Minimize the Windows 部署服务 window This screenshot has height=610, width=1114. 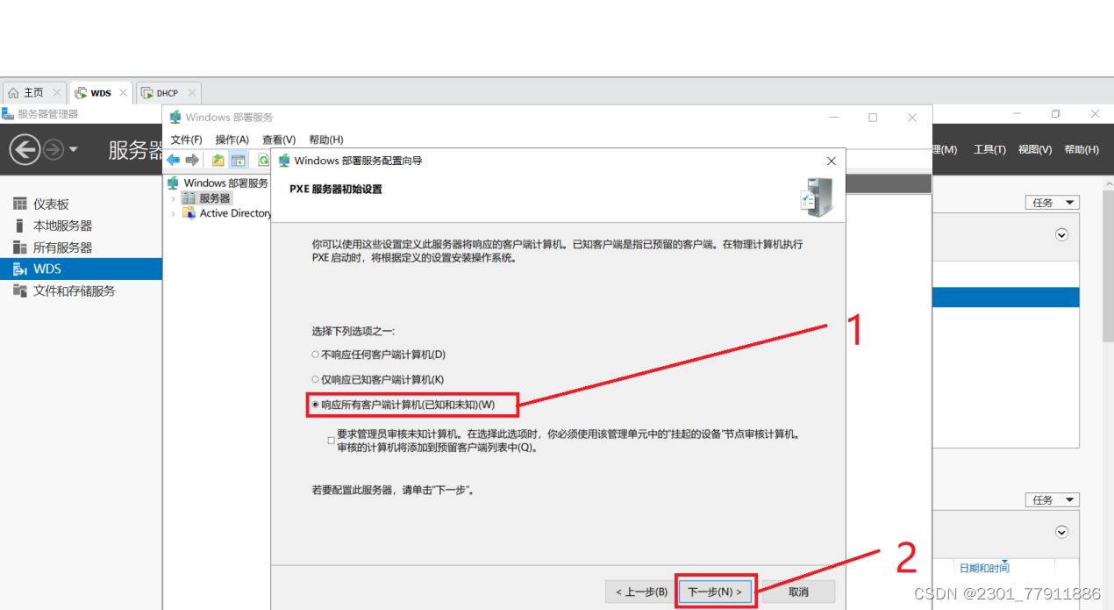(x=832, y=117)
